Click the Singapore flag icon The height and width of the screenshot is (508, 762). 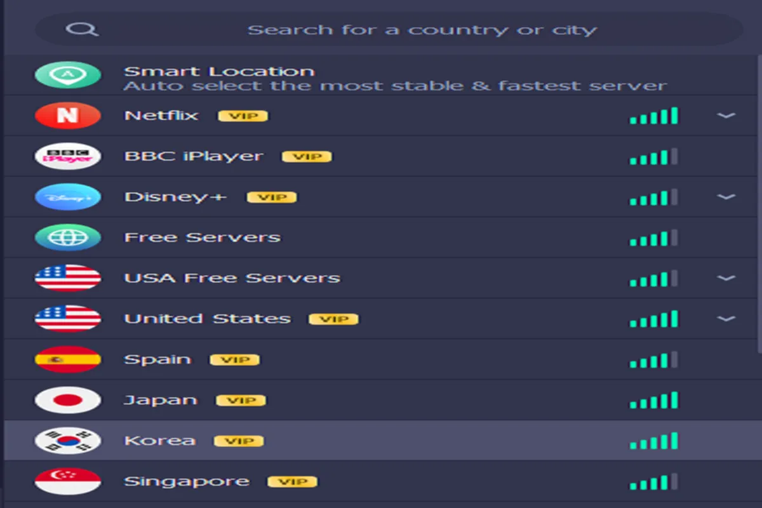67,481
